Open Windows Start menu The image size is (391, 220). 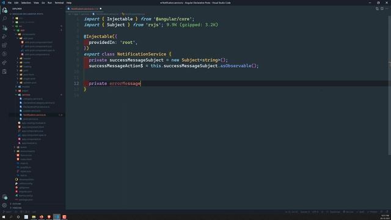pyautogui.click(x=4, y=217)
